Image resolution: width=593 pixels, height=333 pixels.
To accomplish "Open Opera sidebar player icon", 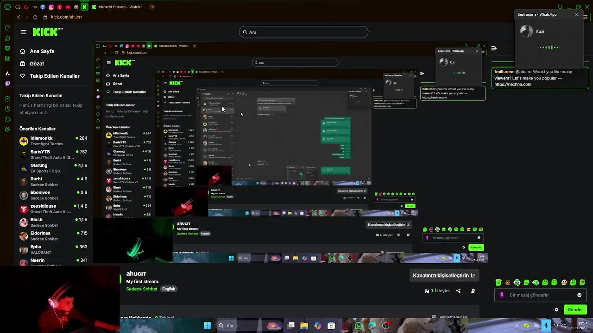I will click(7, 99).
